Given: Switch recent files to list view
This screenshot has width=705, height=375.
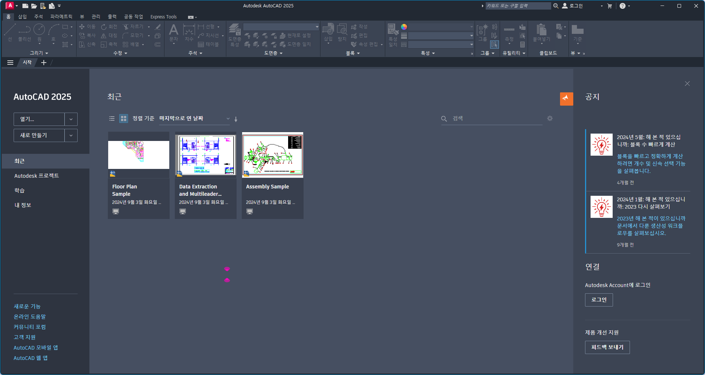Looking at the screenshot, I should tap(112, 118).
